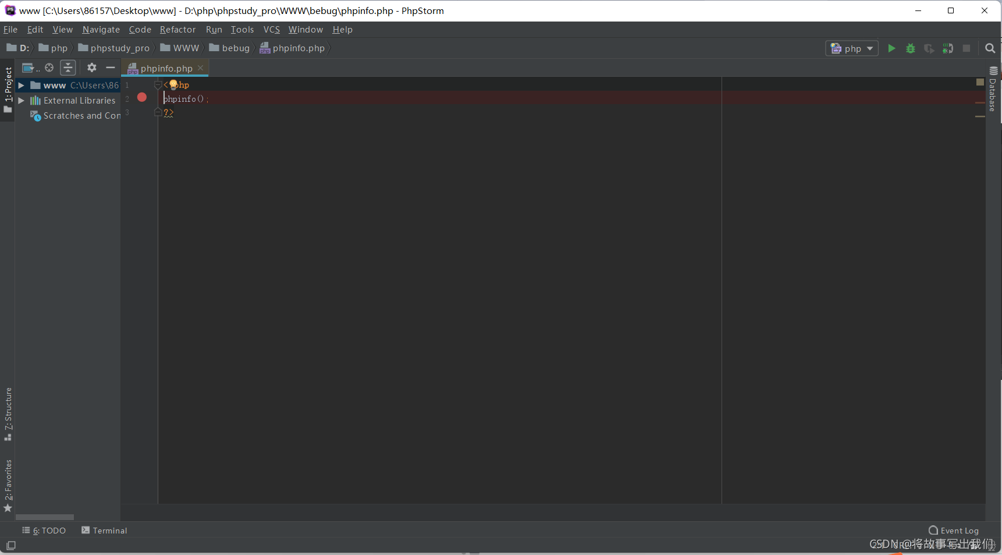Screen dimensions: 1002x555
Task: Open the 7: Structure tool window
Action: [x=8, y=414]
